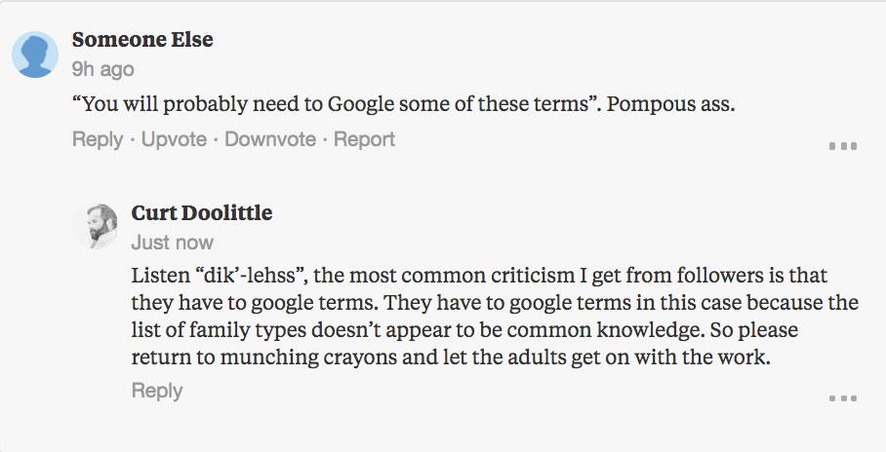Upvote Someone Else's comment
Viewport: 886px width, 452px height.
[x=174, y=139]
